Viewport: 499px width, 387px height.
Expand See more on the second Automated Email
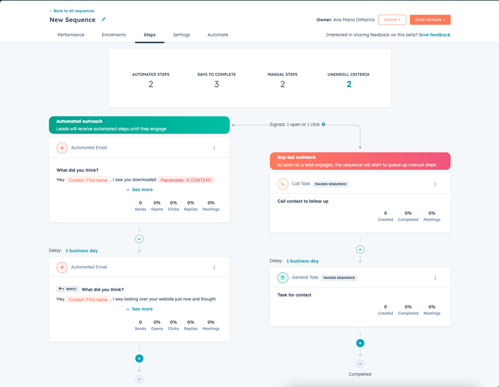pyautogui.click(x=139, y=309)
